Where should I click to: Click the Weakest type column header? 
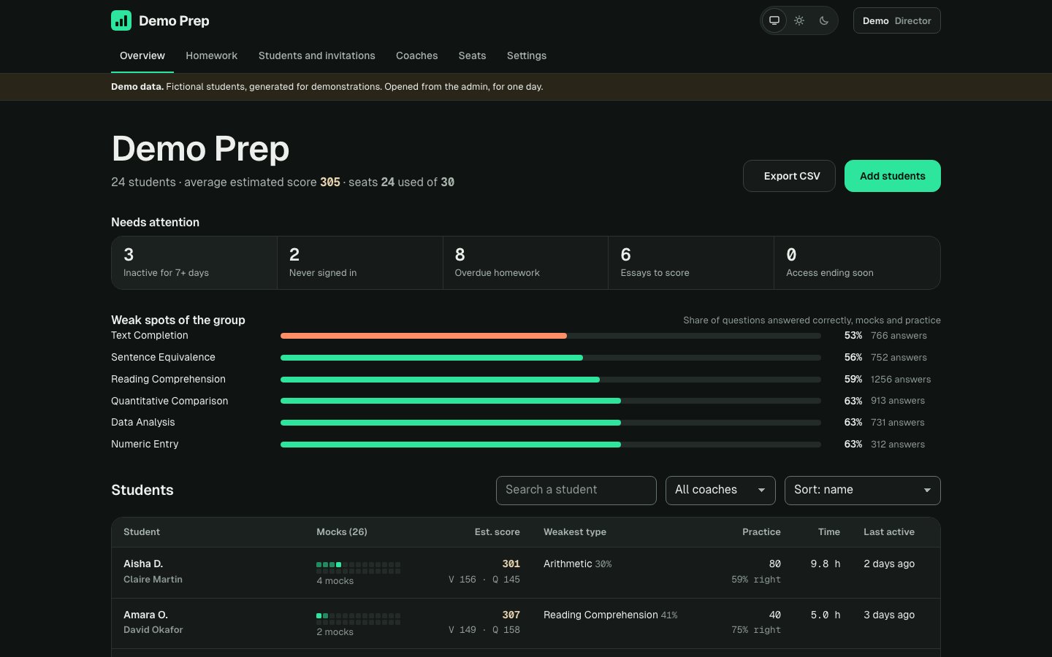(575, 531)
